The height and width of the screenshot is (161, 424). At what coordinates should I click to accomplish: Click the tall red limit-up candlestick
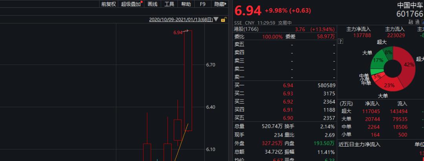coord(188,81)
